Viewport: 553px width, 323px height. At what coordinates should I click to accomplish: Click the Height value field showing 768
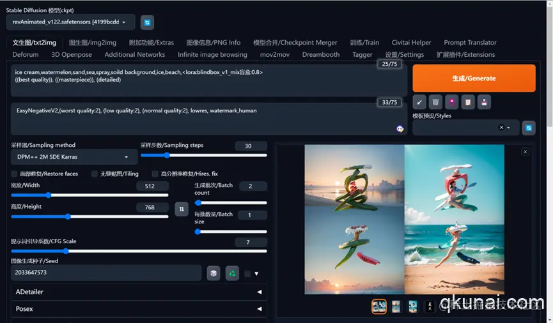pyautogui.click(x=152, y=207)
